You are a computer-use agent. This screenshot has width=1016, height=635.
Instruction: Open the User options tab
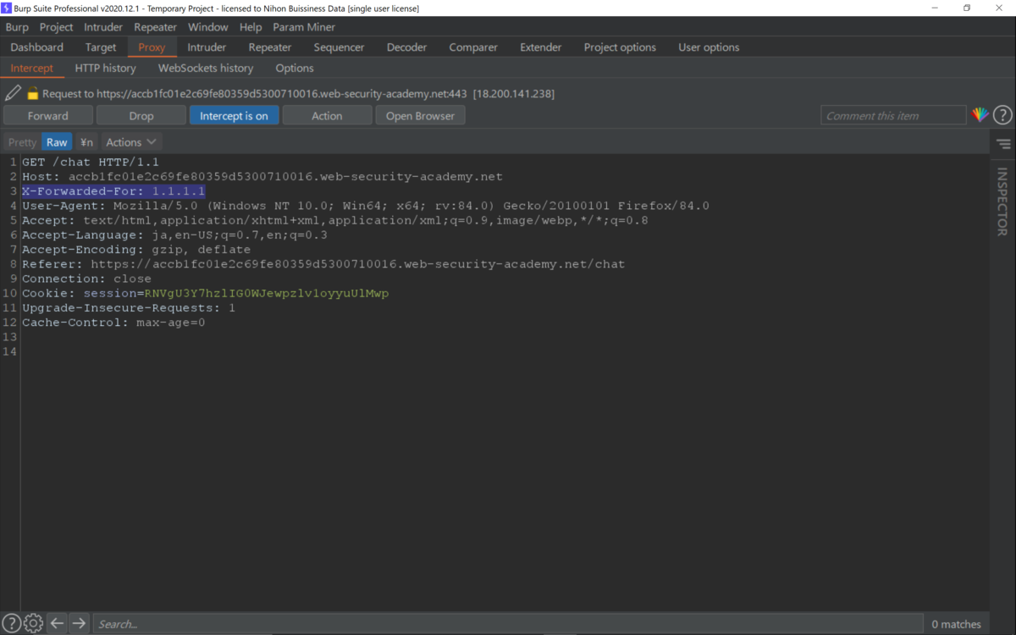click(x=709, y=47)
